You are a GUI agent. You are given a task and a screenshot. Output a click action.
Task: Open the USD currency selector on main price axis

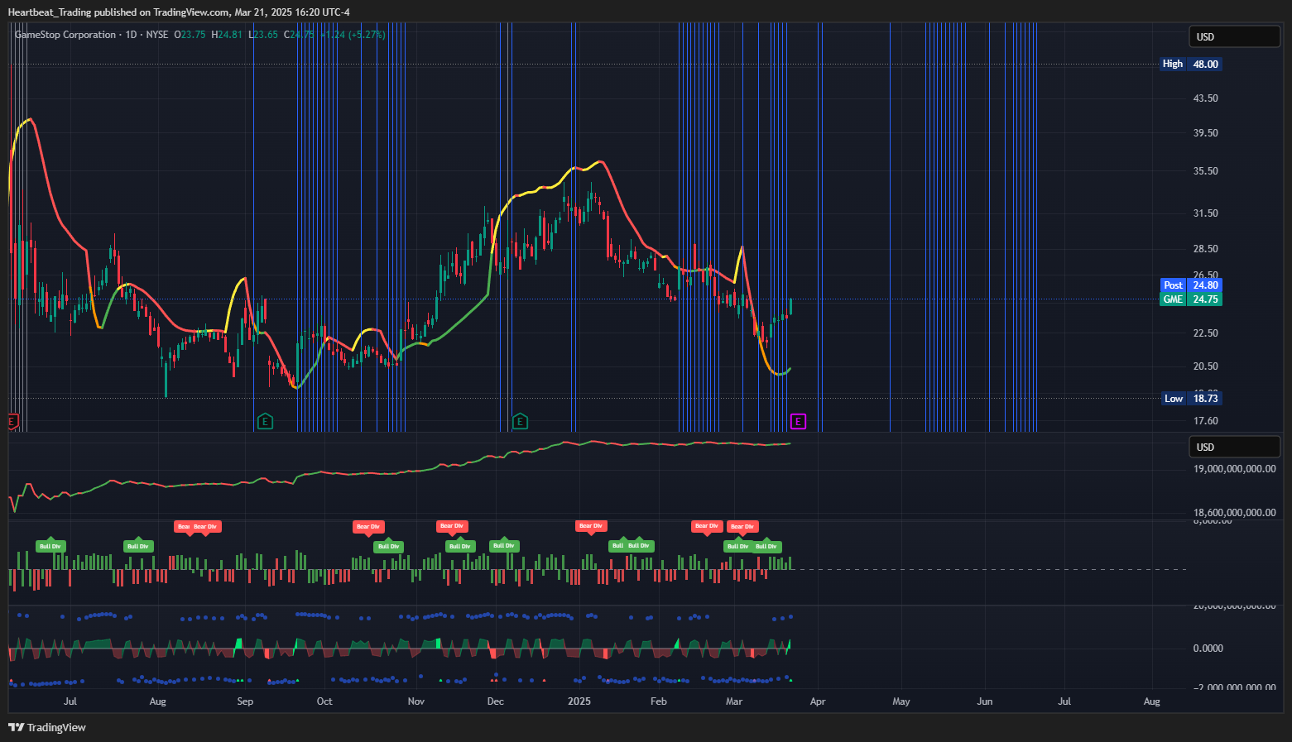[1235, 36]
